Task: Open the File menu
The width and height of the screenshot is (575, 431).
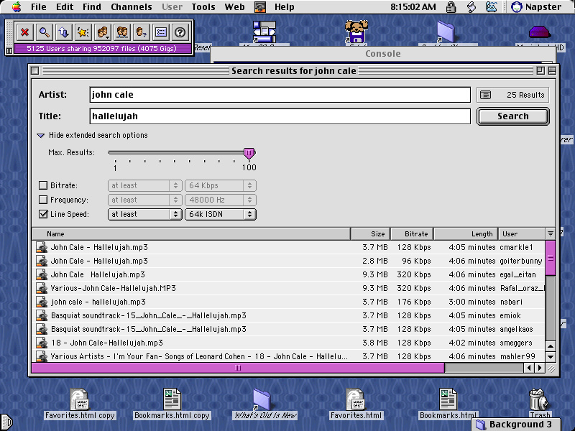Action: point(39,7)
